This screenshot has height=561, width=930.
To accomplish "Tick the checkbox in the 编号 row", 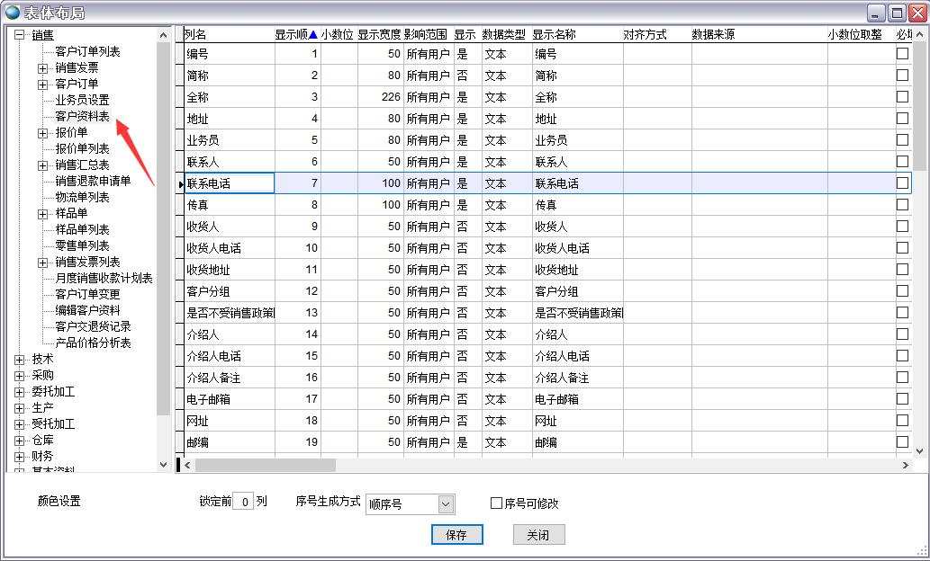I will (902, 54).
